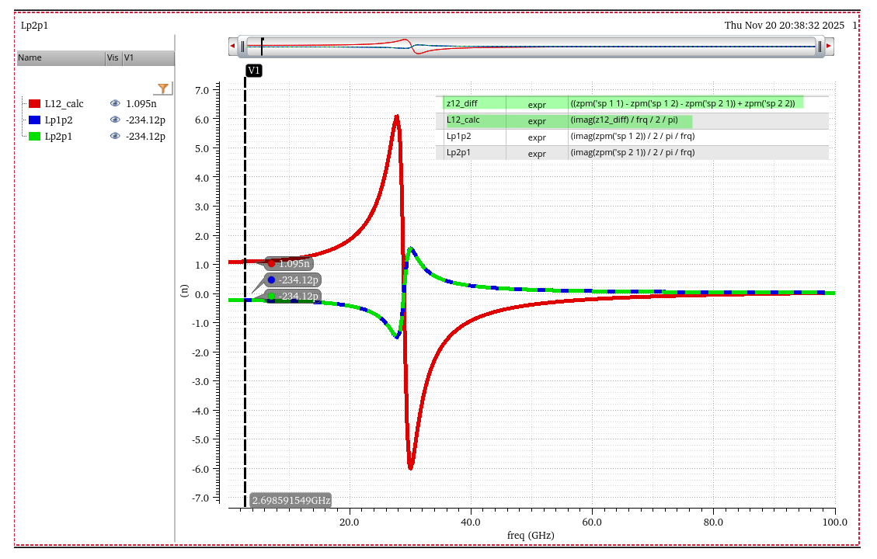Click the right grip handle of the zoom scrollbar
Viewport: 877px width, 559px height.
819,47
